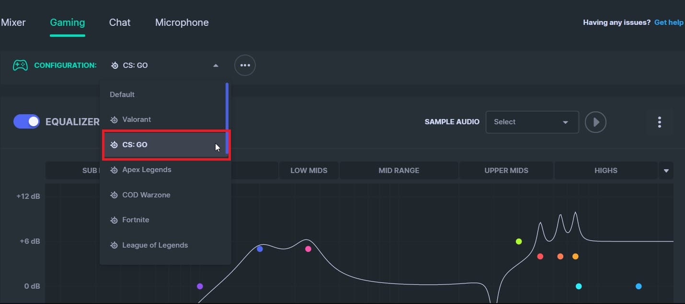Select the Apex Legends preset

147,170
